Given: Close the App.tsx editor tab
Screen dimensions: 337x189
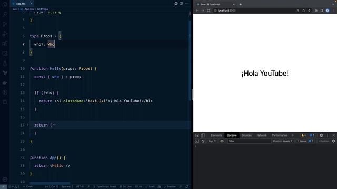Looking at the screenshot, I should [x=31, y=4].
